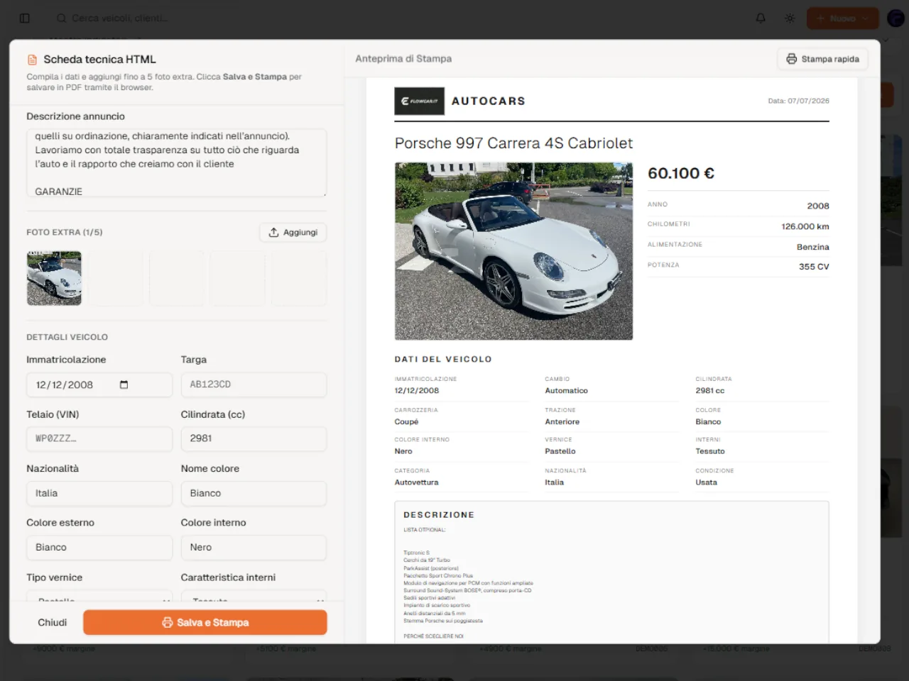Click the Nazionalità input field

pos(99,493)
